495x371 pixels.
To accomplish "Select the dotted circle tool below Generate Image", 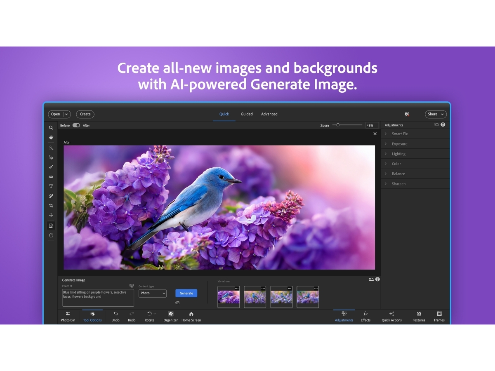I will tap(51, 235).
